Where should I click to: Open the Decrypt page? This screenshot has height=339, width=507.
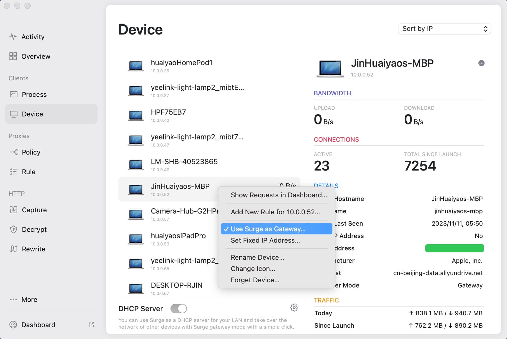tap(51, 229)
